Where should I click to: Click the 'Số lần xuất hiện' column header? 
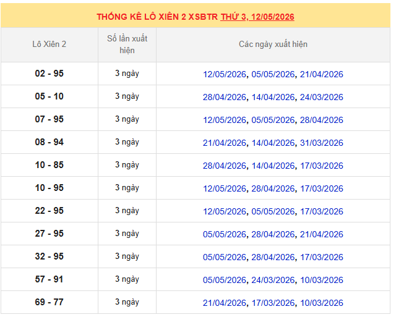[127, 44]
